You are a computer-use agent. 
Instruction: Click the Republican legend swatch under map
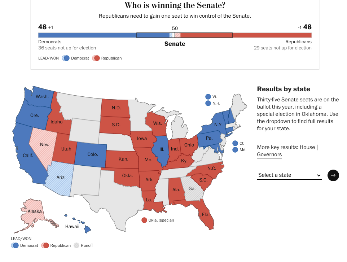(45, 245)
